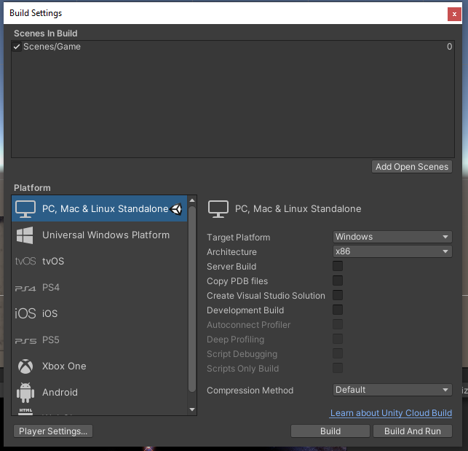The width and height of the screenshot is (468, 451).
Task: Click the PC, Mac & Linux Standalone details title
Action: coord(298,208)
